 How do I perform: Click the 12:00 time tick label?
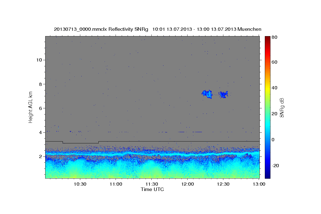187,184
